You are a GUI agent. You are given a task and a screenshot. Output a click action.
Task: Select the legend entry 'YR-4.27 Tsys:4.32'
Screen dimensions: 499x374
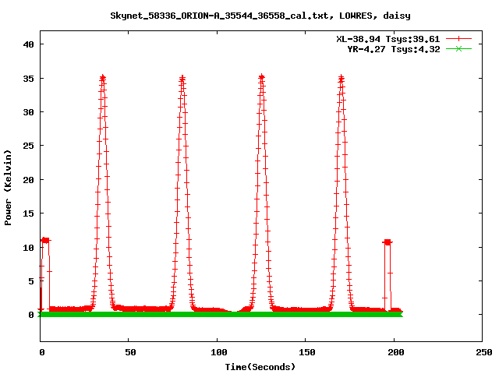[394, 49]
